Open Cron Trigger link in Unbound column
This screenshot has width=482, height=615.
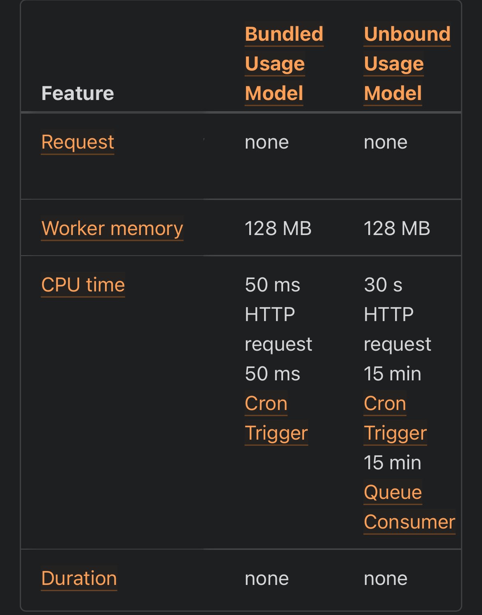(395, 418)
